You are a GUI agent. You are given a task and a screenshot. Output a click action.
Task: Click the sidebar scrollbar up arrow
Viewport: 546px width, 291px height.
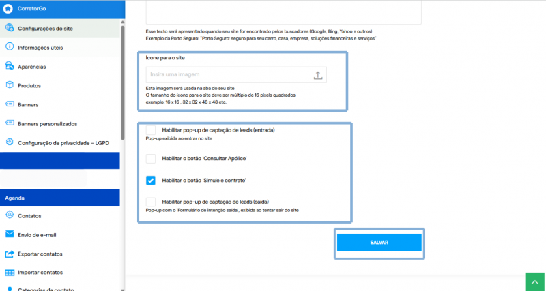click(x=122, y=22)
